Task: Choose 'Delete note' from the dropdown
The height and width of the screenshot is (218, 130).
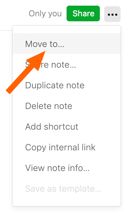Action: click(67, 106)
